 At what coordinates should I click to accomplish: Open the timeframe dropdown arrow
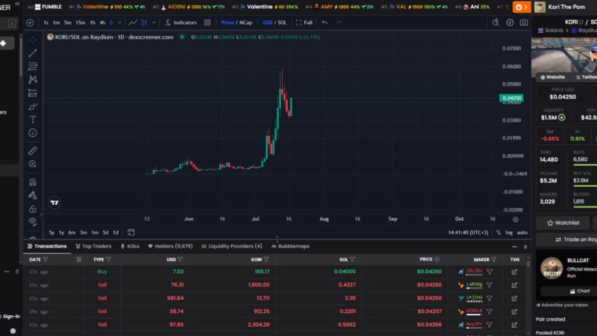(x=119, y=23)
